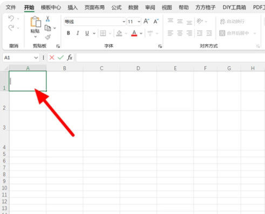The image size is (265, 214).
Task: Click the 自动换行 wrap text button
Action: point(232,22)
